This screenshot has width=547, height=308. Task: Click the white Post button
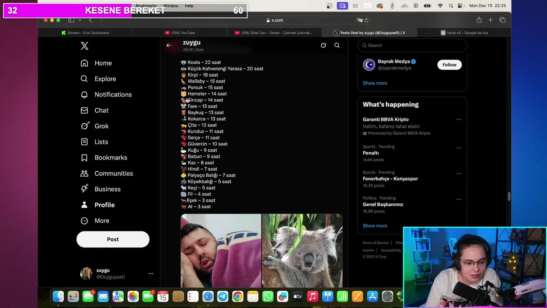pos(113,239)
